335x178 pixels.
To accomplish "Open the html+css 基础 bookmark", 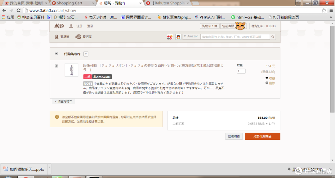I will tap(248, 17).
